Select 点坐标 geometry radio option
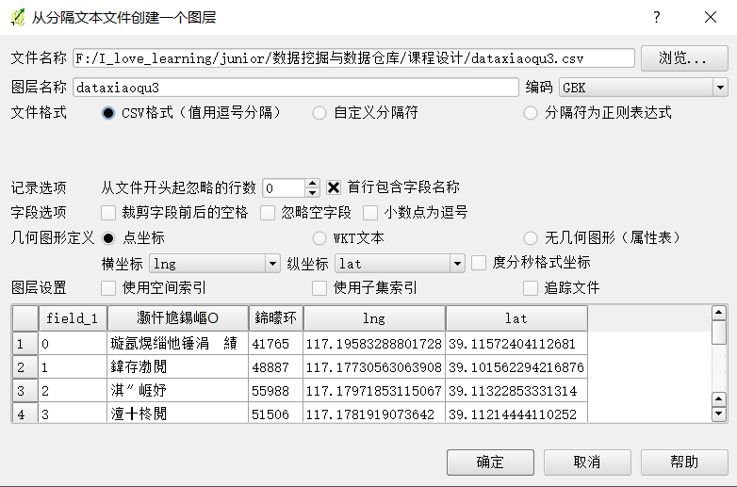The width and height of the screenshot is (737, 487). point(108,238)
